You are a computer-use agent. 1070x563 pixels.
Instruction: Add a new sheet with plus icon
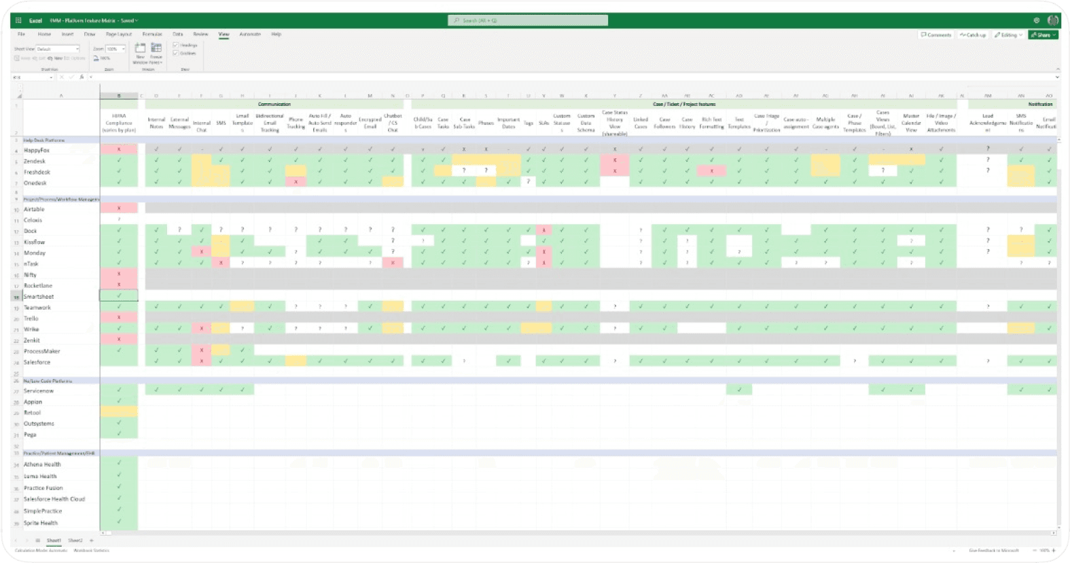92,541
